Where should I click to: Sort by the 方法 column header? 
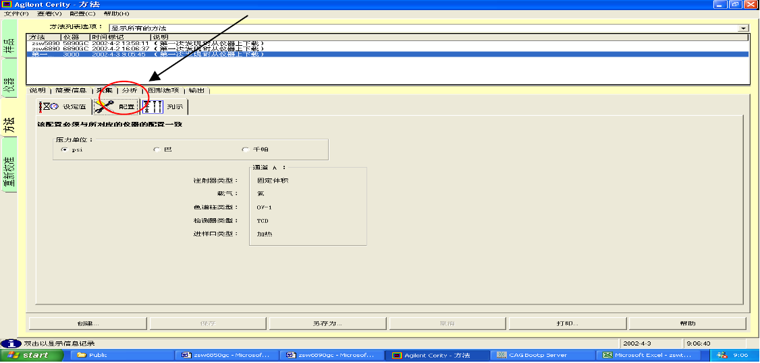coord(44,37)
